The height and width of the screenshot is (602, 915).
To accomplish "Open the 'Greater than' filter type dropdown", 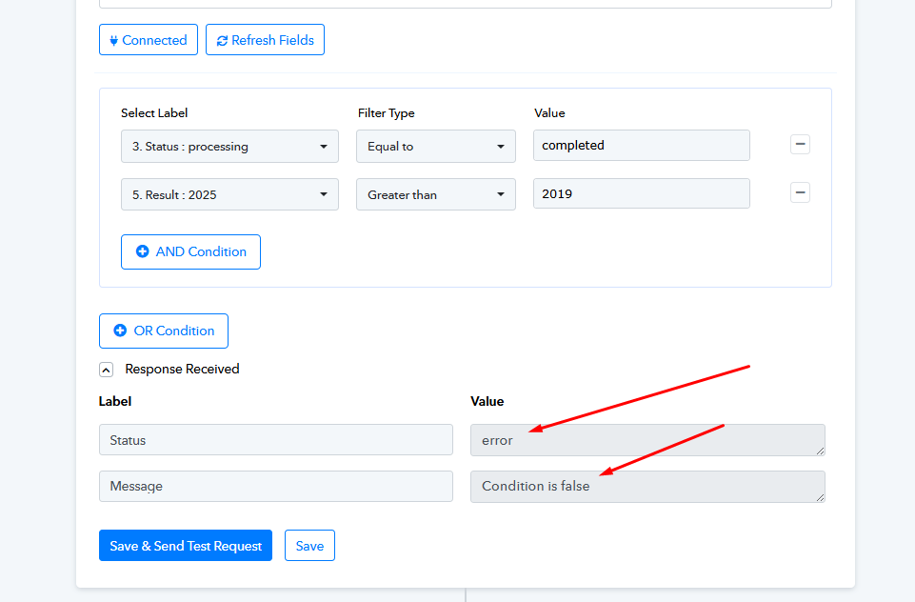I will tap(436, 194).
